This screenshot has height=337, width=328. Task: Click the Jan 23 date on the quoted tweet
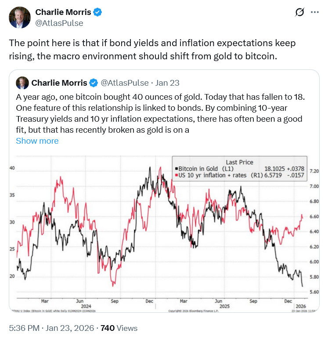167,83
